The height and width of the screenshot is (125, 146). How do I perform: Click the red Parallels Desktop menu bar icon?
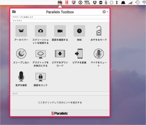pyautogui.click(x=67, y=3)
